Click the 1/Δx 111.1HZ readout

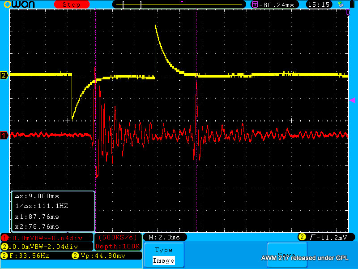42,206
